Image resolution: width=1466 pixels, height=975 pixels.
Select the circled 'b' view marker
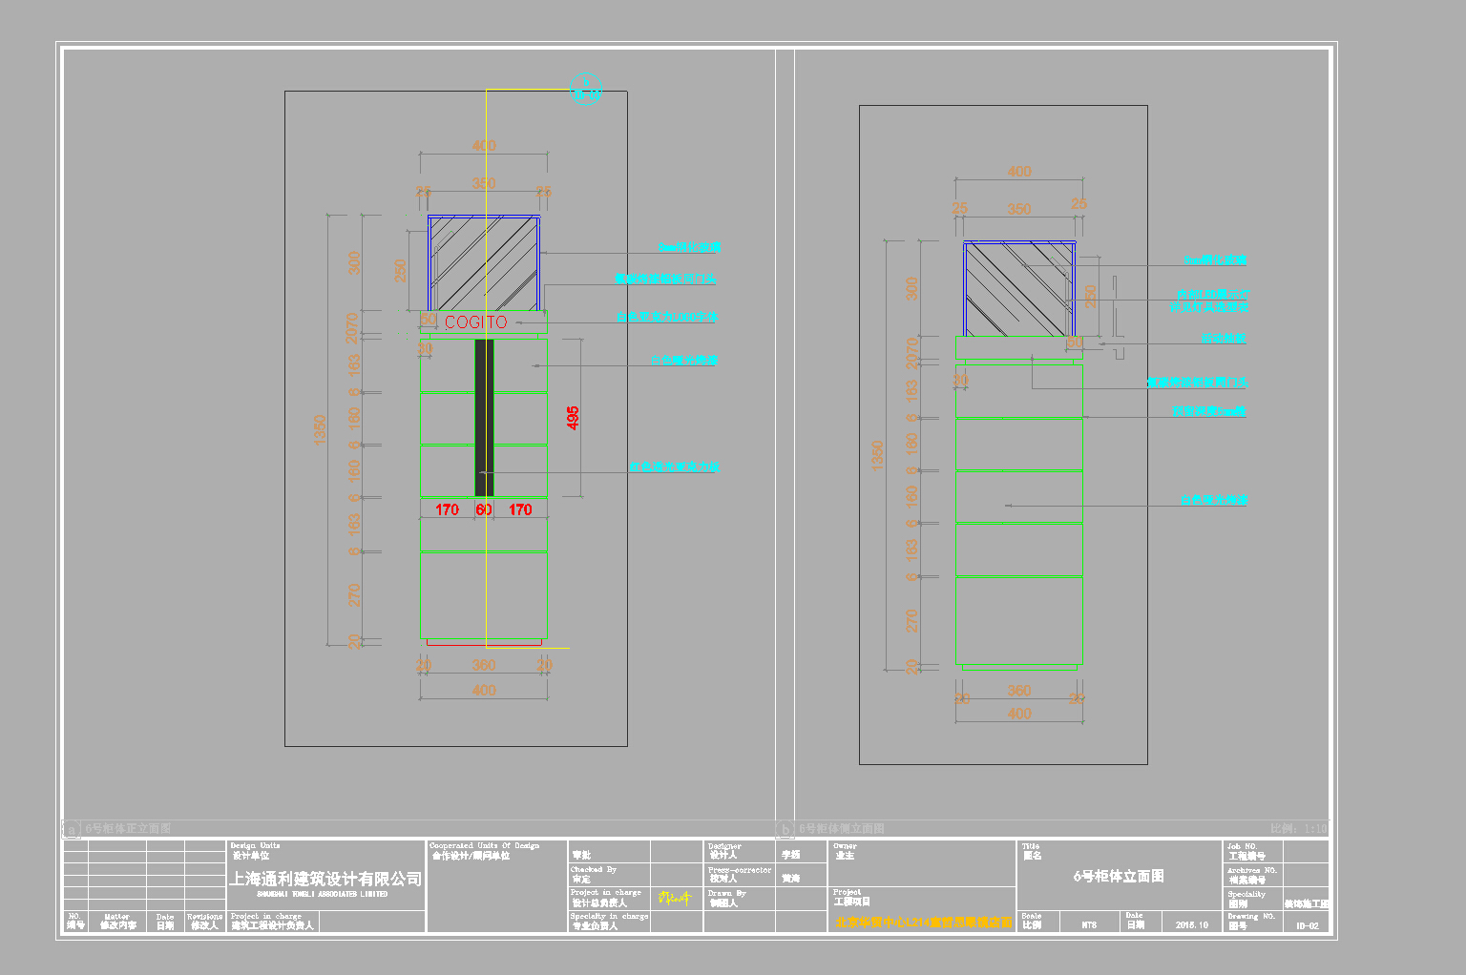pyautogui.click(x=785, y=829)
